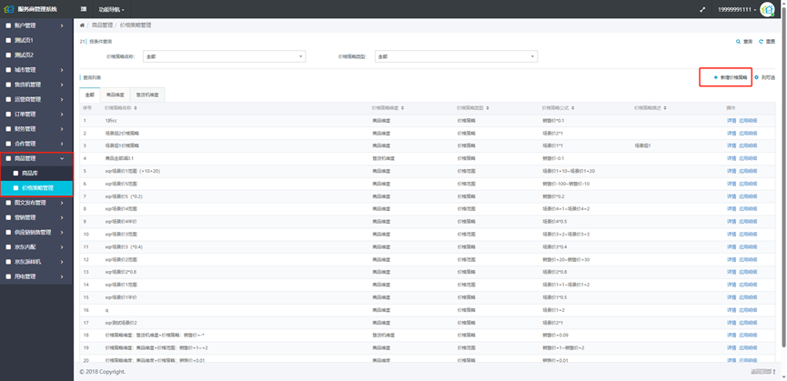The width and height of the screenshot is (787, 381).
Task: Expand 售货机管理 using its chevron
Action: click(62, 85)
